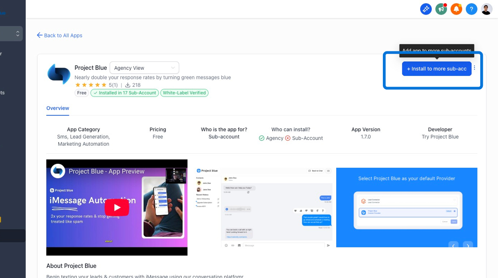
Task: Open the Agency View dropdown
Action: tap(144, 68)
